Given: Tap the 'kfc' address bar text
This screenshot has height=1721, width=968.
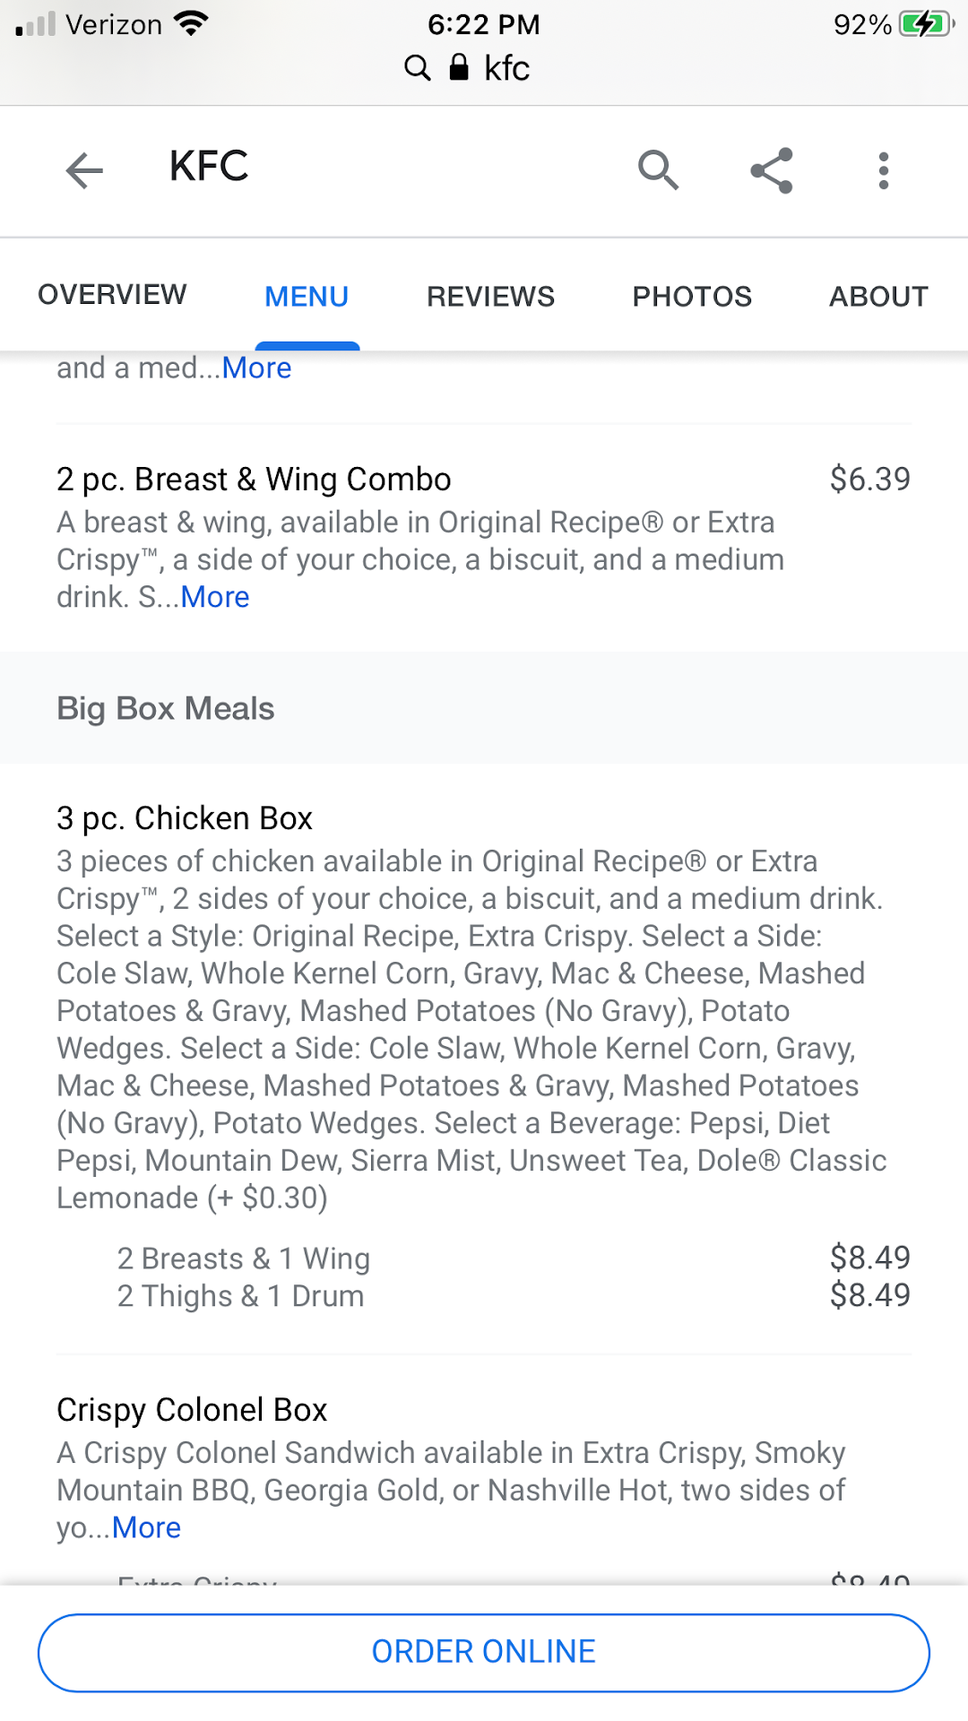Looking at the screenshot, I should coord(506,68).
